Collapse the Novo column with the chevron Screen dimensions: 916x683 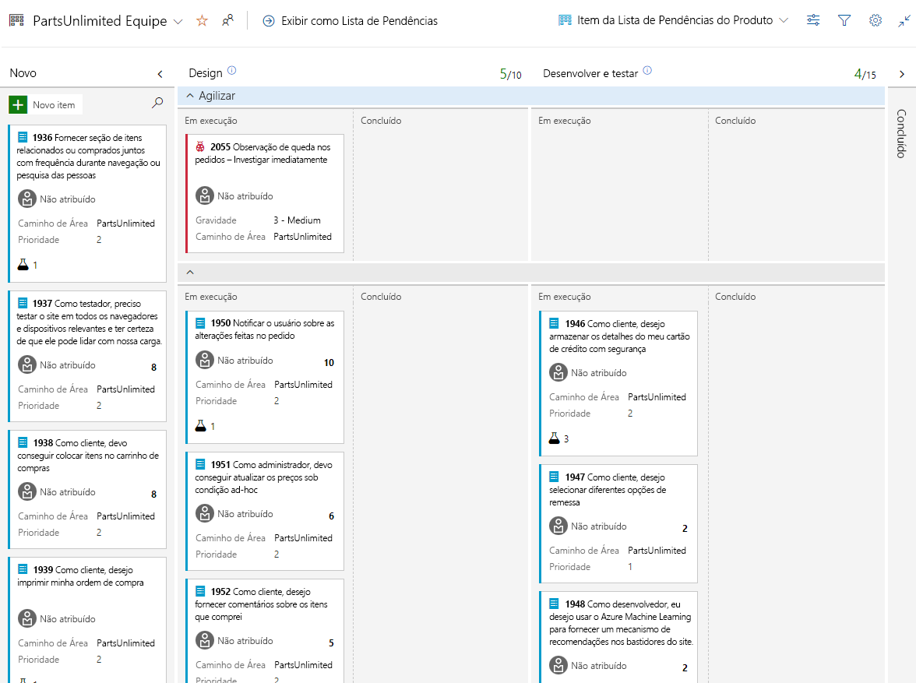pyautogui.click(x=160, y=73)
